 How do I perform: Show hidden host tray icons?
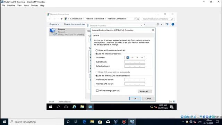click(183, 122)
